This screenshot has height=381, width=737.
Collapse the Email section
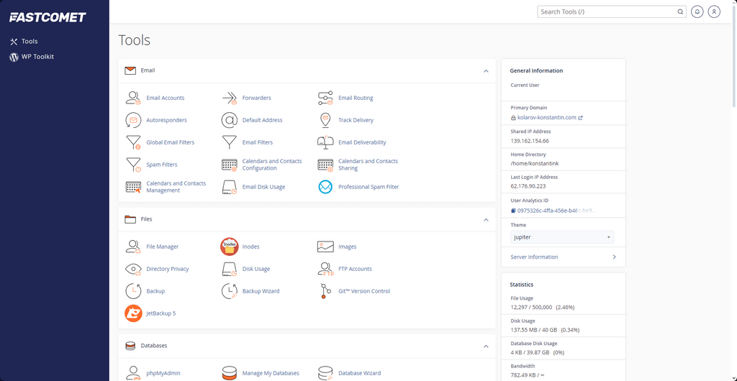point(486,71)
